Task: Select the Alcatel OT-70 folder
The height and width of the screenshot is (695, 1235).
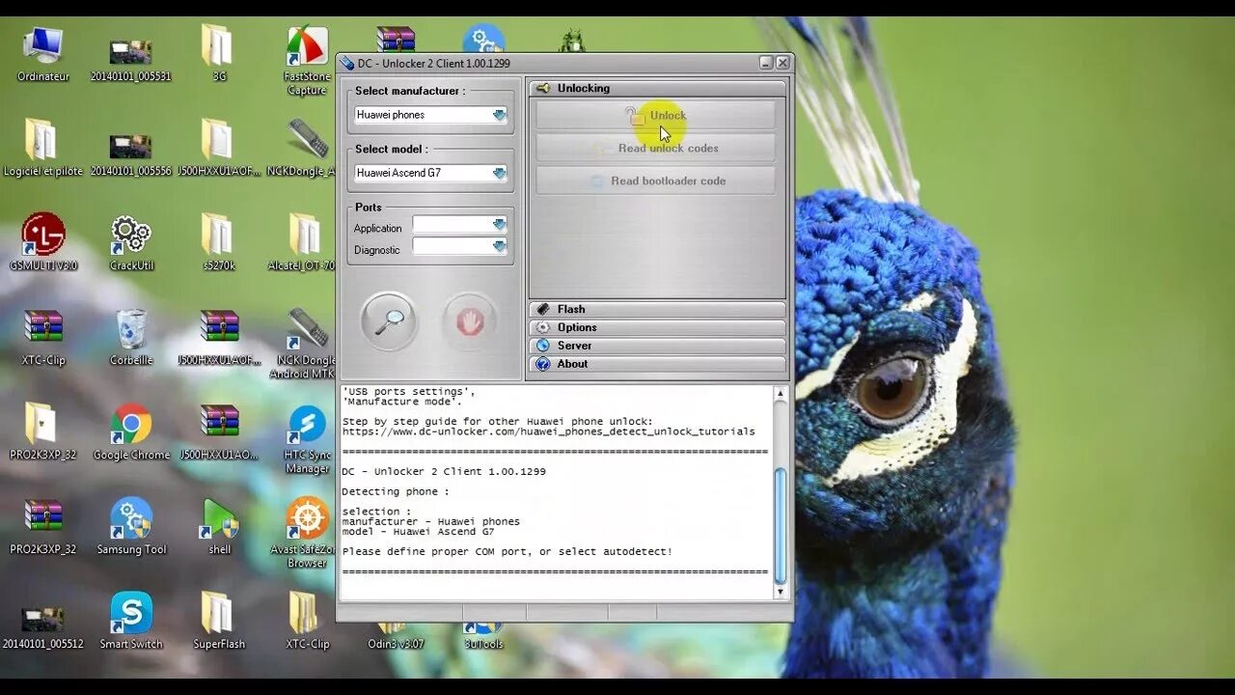Action: [x=304, y=242]
